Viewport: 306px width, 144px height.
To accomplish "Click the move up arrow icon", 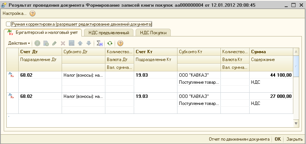I will point(80,43).
